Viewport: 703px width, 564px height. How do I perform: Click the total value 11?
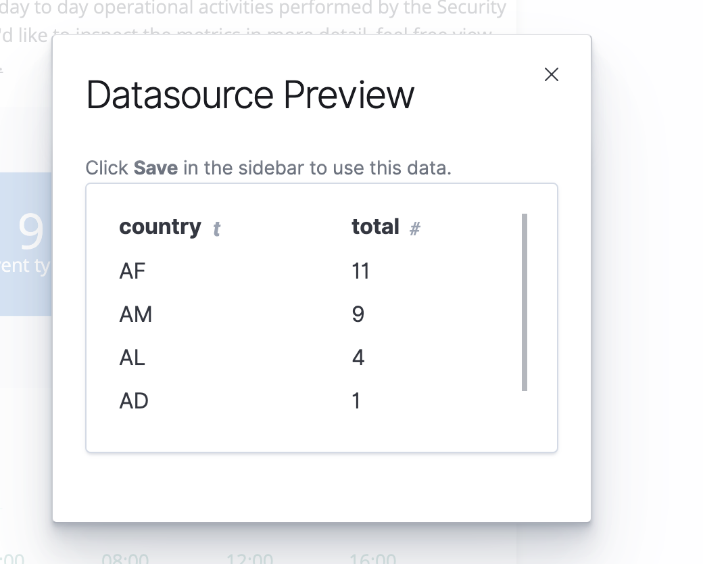[361, 271]
